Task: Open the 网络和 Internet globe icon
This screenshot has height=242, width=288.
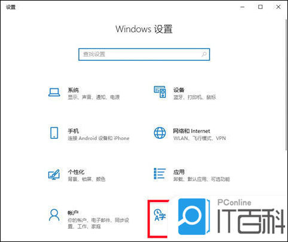Action: 160,133
